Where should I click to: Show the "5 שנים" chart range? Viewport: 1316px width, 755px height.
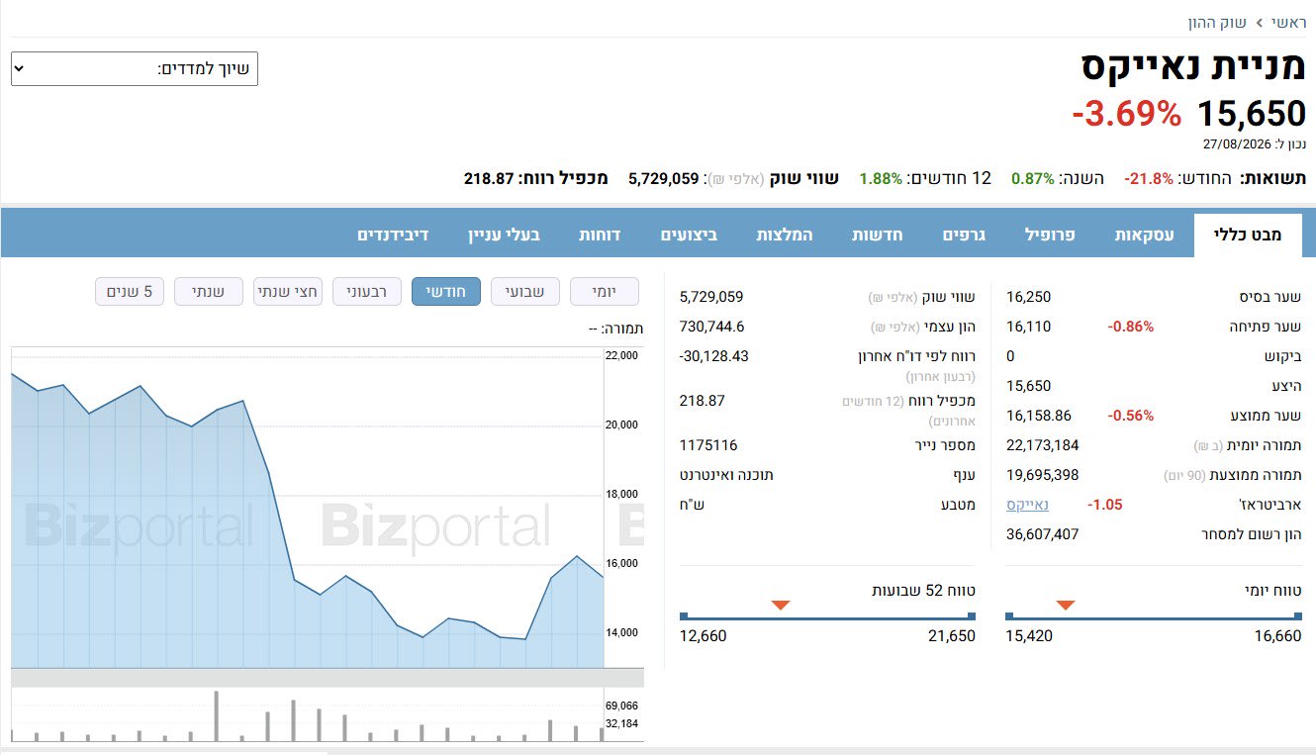pyautogui.click(x=130, y=291)
